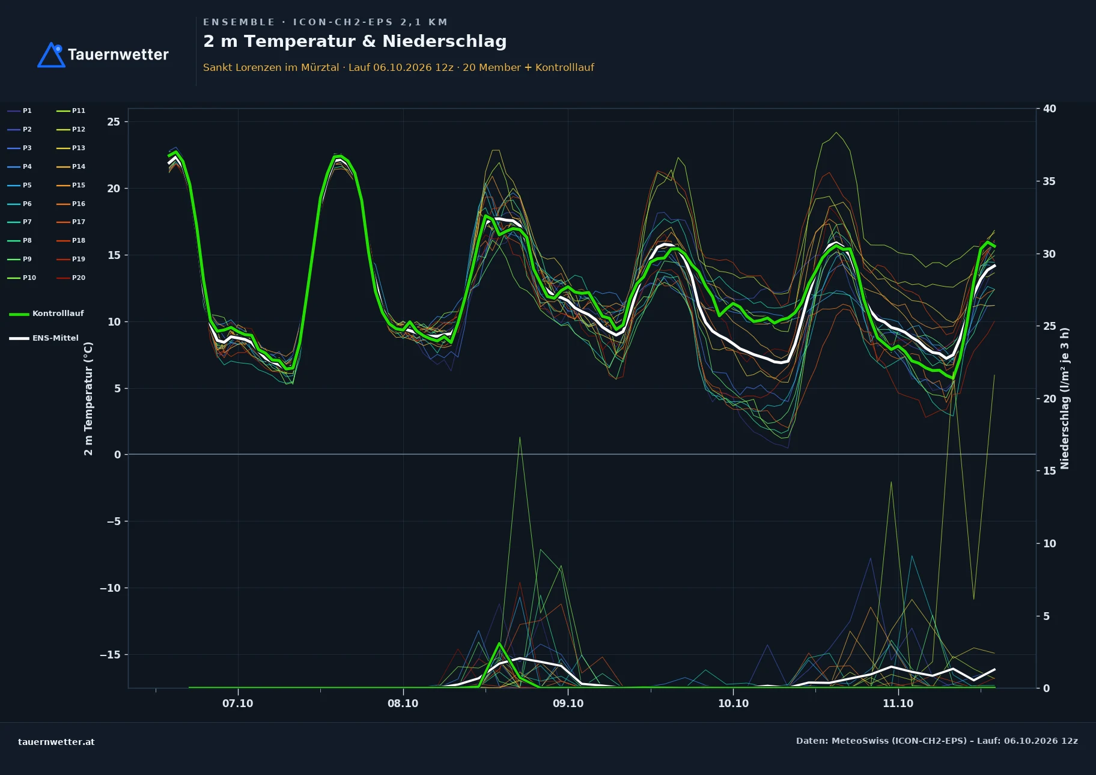Click the P5 legend color line
Screen dimensions: 1096x775
click(14, 185)
